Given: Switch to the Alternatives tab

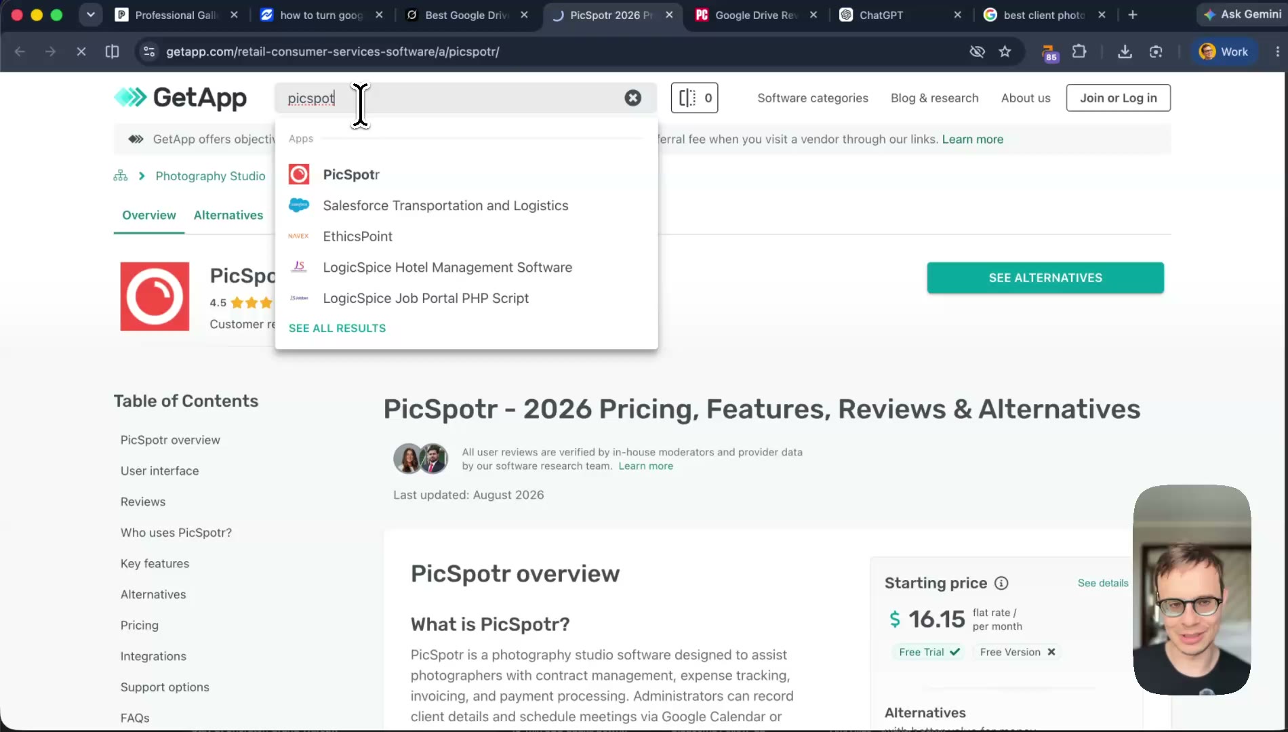Looking at the screenshot, I should (x=228, y=215).
